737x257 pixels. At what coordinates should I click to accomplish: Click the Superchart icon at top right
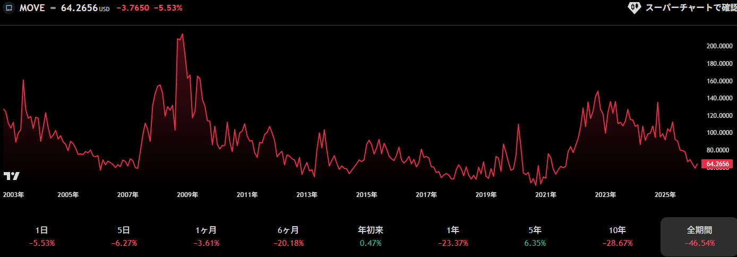tap(634, 7)
